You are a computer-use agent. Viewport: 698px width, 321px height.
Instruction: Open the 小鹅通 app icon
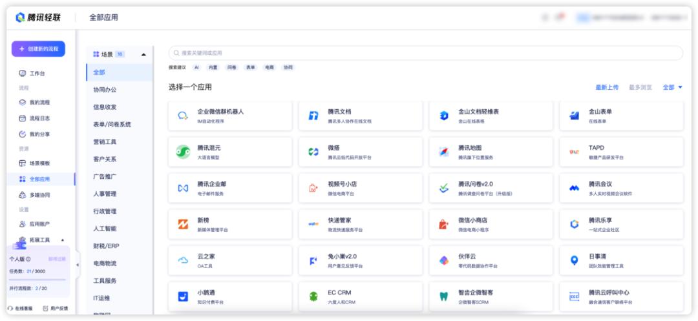click(183, 296)
